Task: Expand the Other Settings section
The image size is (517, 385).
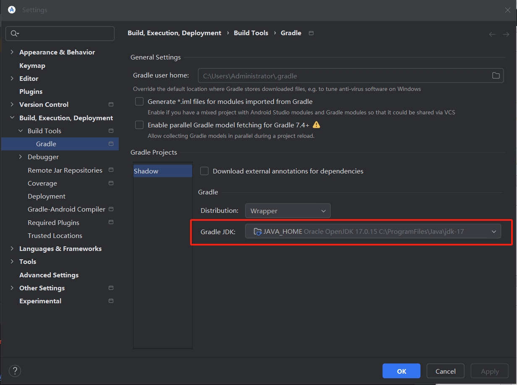Action: coord(12,288)
